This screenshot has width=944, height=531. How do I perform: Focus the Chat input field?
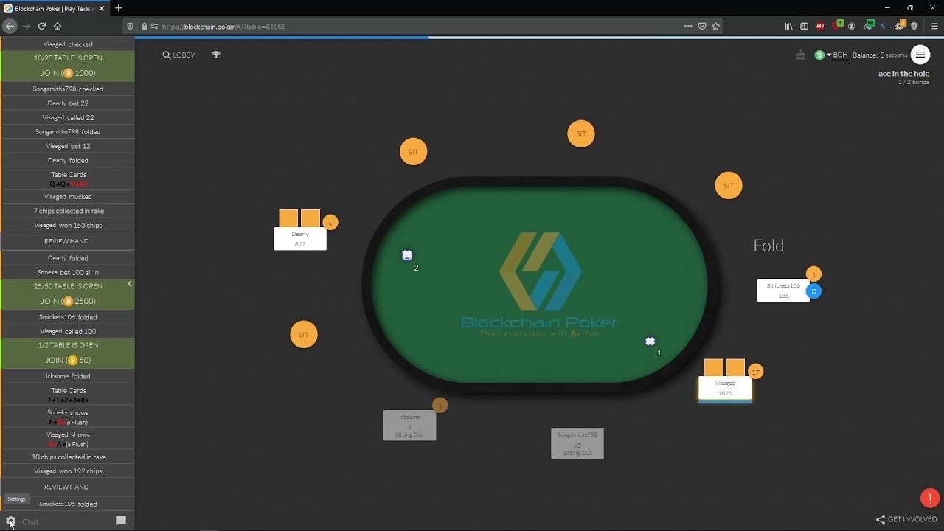[x=65, y=521]
